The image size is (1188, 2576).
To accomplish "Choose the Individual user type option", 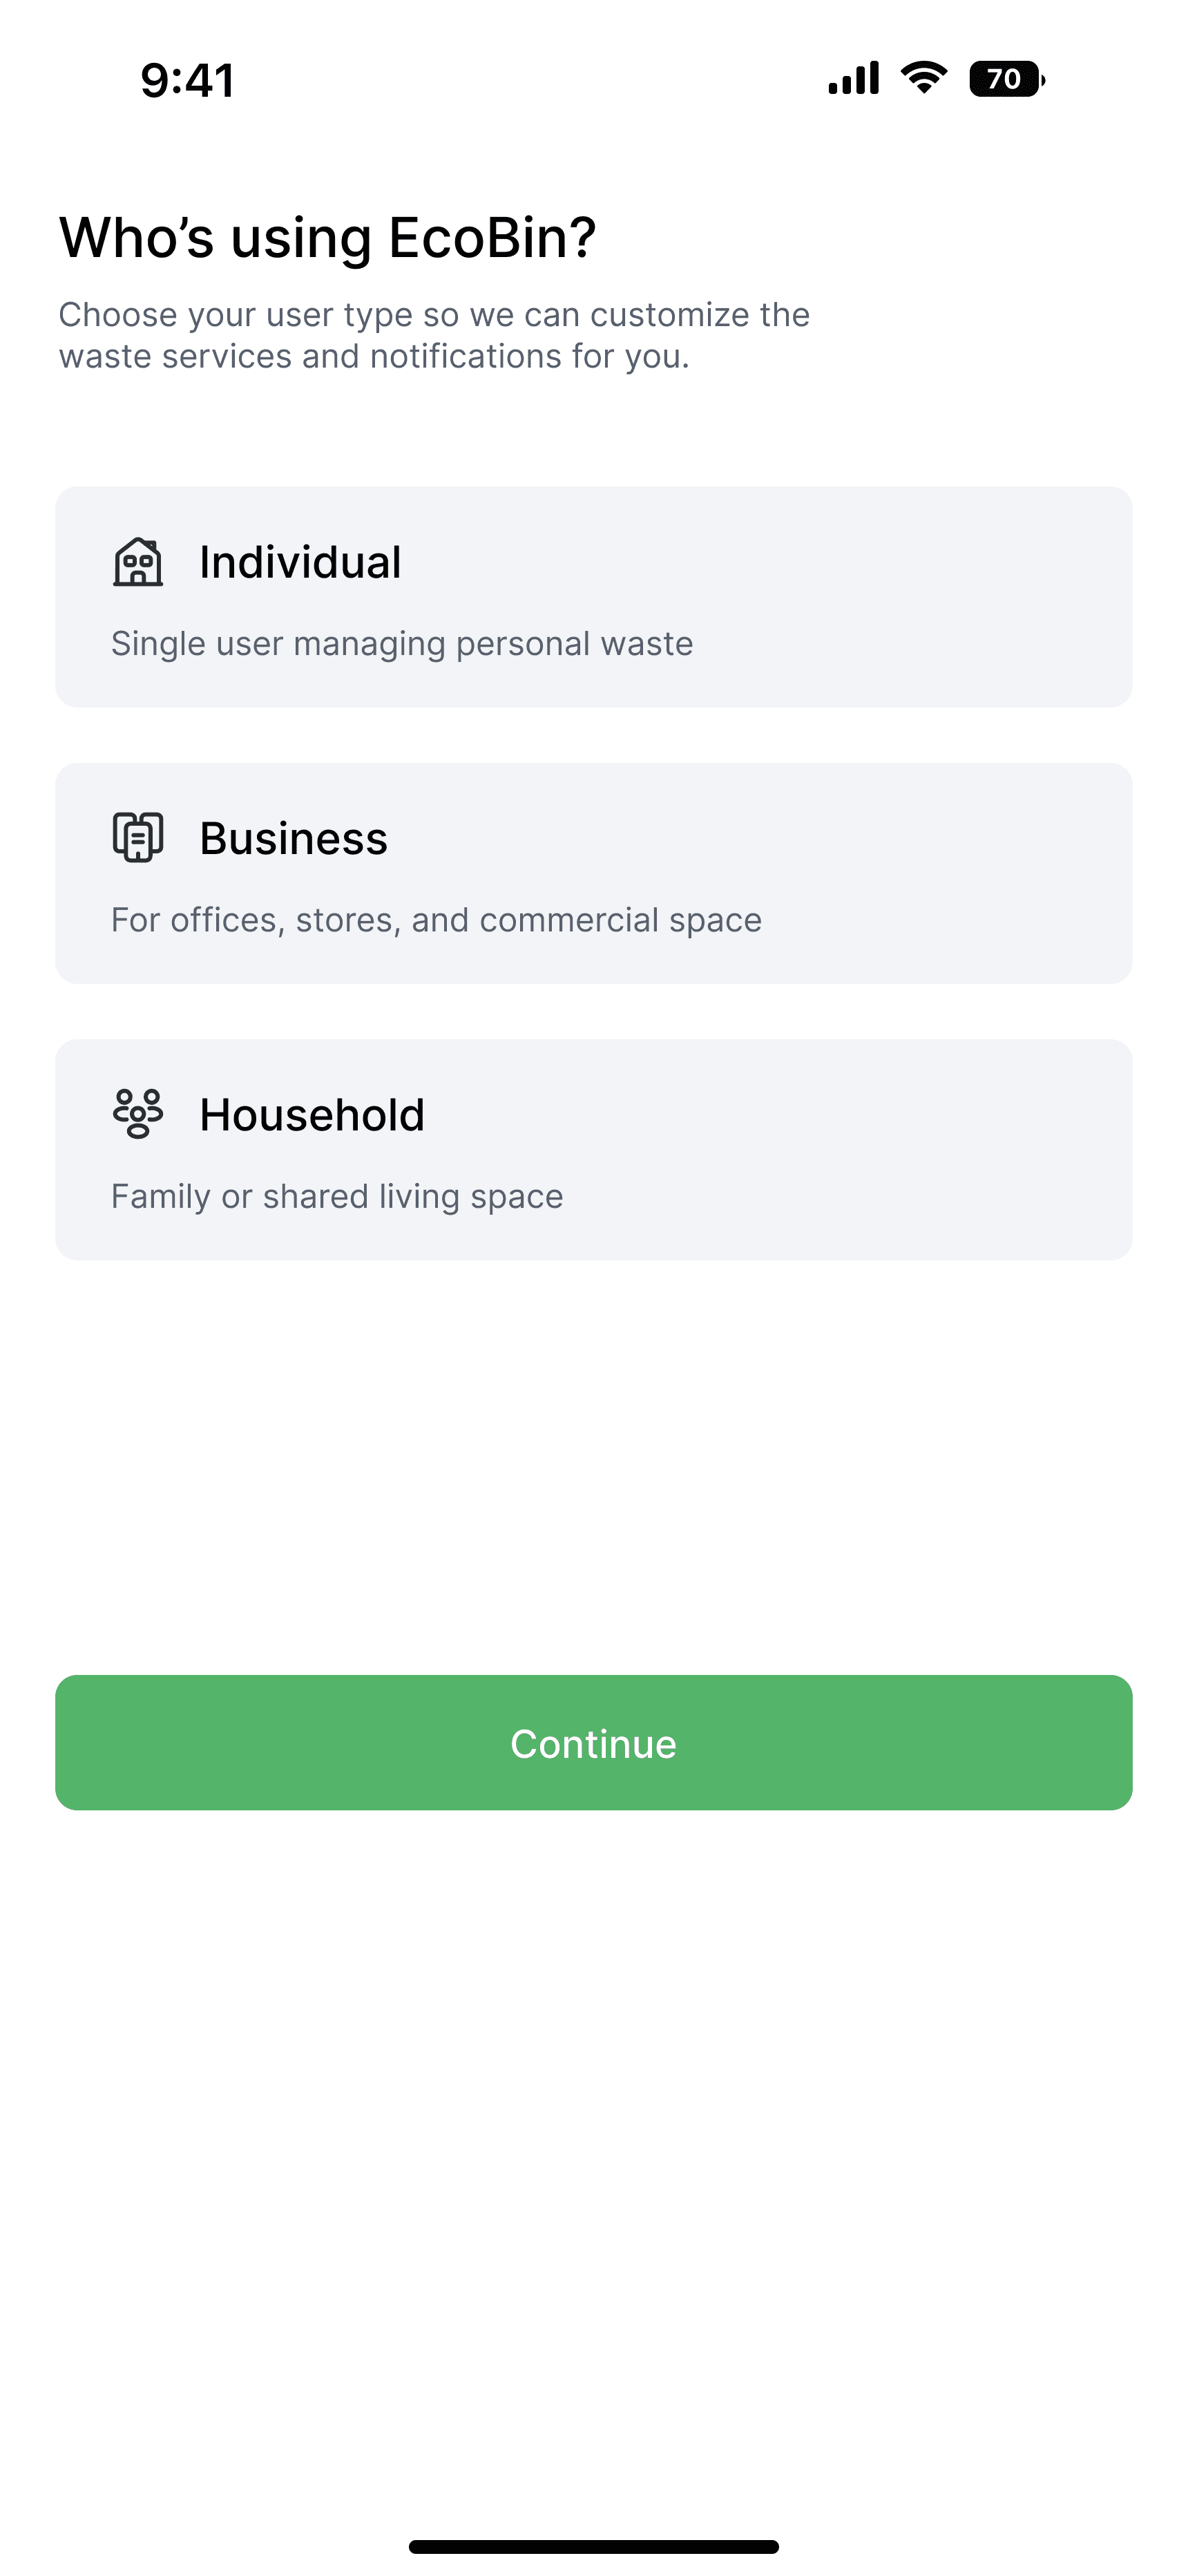I will coord(594,597).
